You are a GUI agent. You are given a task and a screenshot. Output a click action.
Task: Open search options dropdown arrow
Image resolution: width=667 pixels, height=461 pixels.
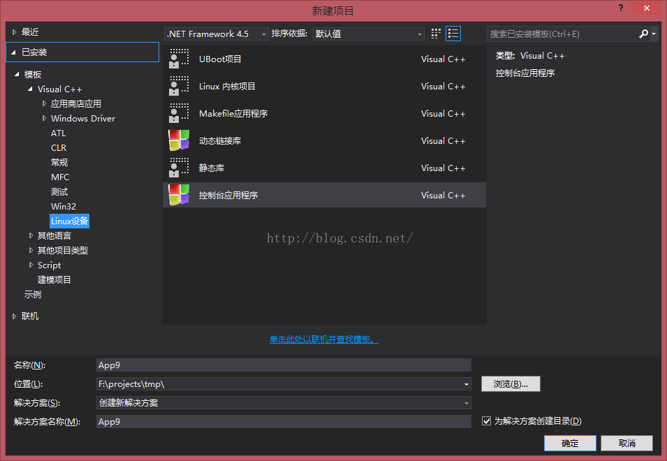point(654,34)
